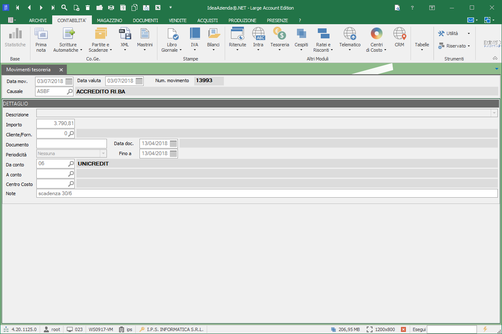Open the Data valuta calendar picker
This screenshot has height=334, width=502.
(x=139, y=81)
